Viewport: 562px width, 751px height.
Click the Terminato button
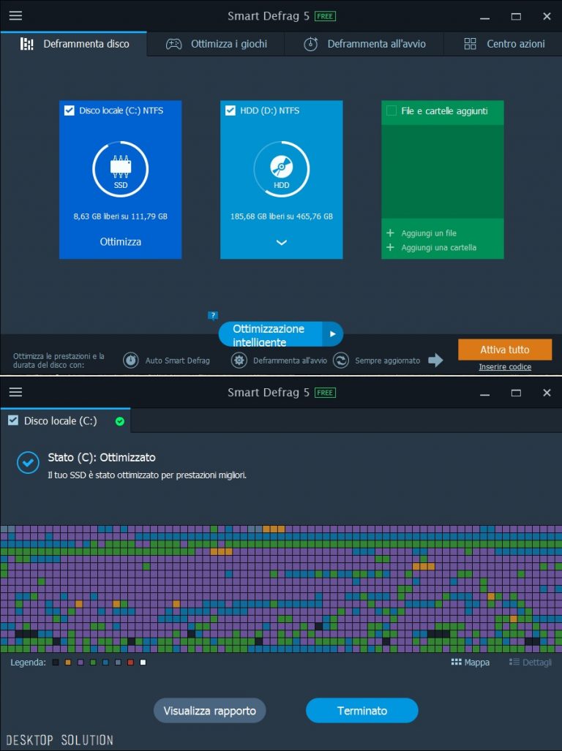(362, 711)
